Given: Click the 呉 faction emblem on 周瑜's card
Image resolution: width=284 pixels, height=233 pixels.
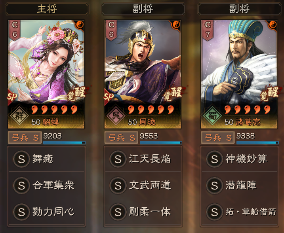Looking at the screenshot, I should coord(116,116).
